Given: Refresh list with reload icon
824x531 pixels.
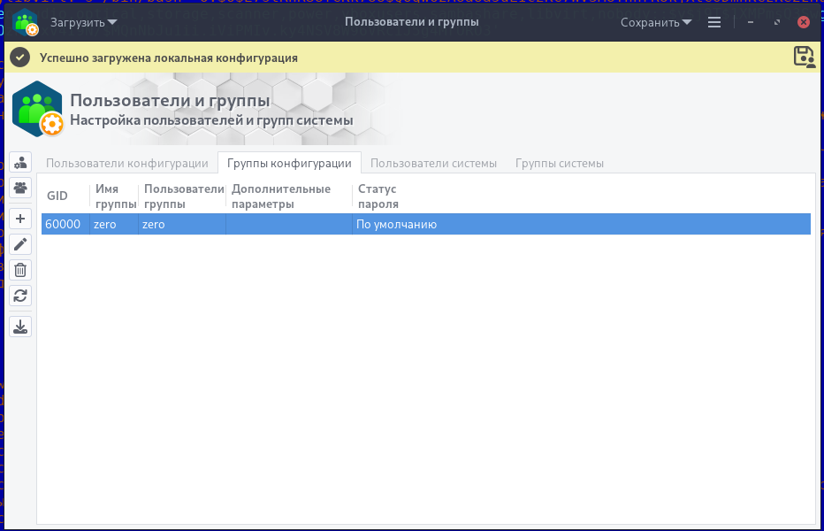Looking at the screenshot, I should click(x=20, y=296).
